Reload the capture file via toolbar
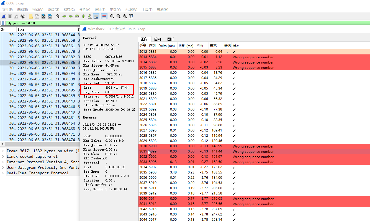This screenshot has width=370, height=221. point(50,16)
